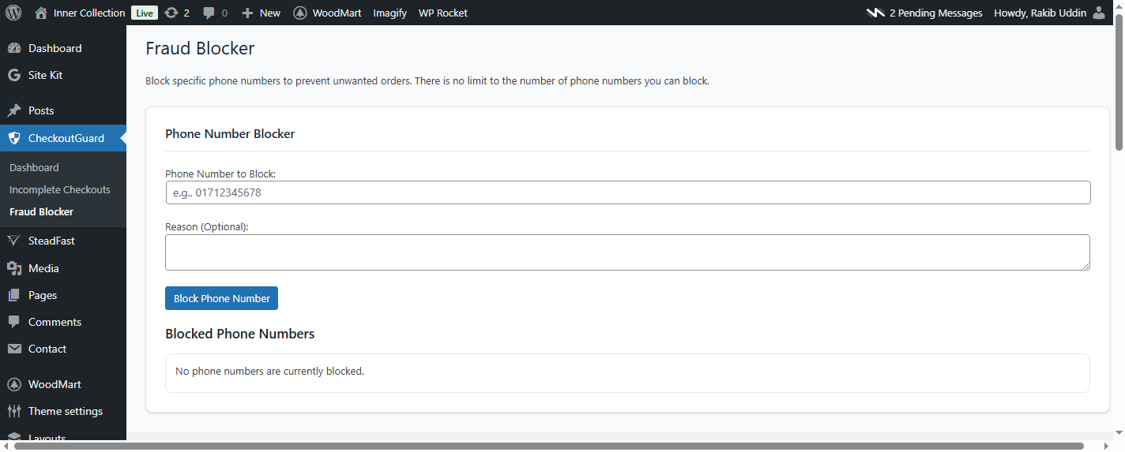Image resolution: width=1125 pixels, height=452 pixels.
Task: Click the Contact envelope icon
Action: 14,349
